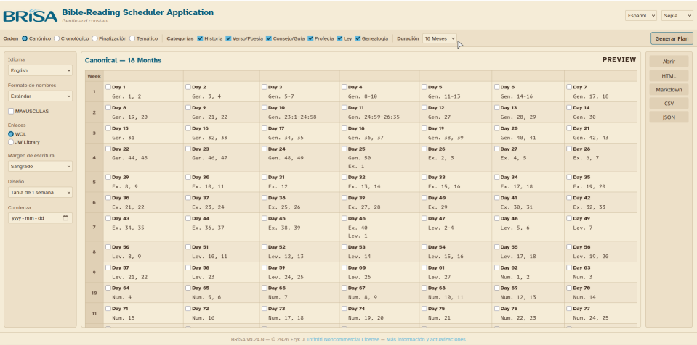Click the Bible-Reading Scheduler Application title
697x345 pixels.
pos(138,12)
